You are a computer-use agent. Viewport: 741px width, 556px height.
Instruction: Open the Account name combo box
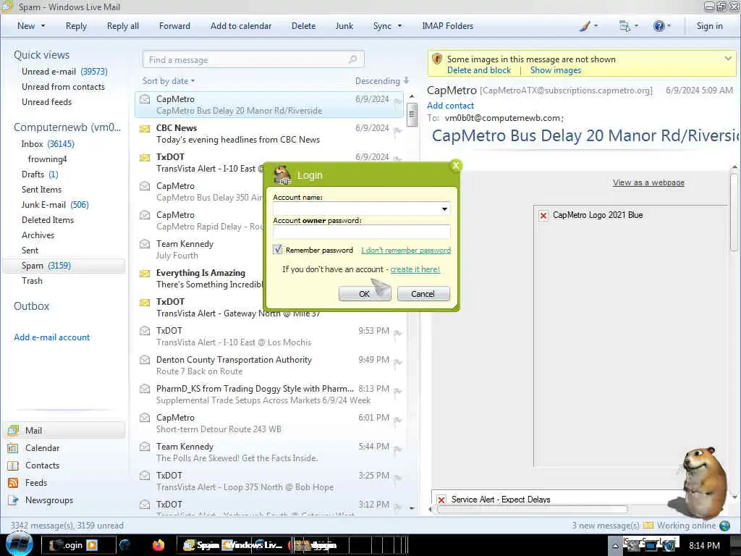pyautogui.click(x=362, y=208)
